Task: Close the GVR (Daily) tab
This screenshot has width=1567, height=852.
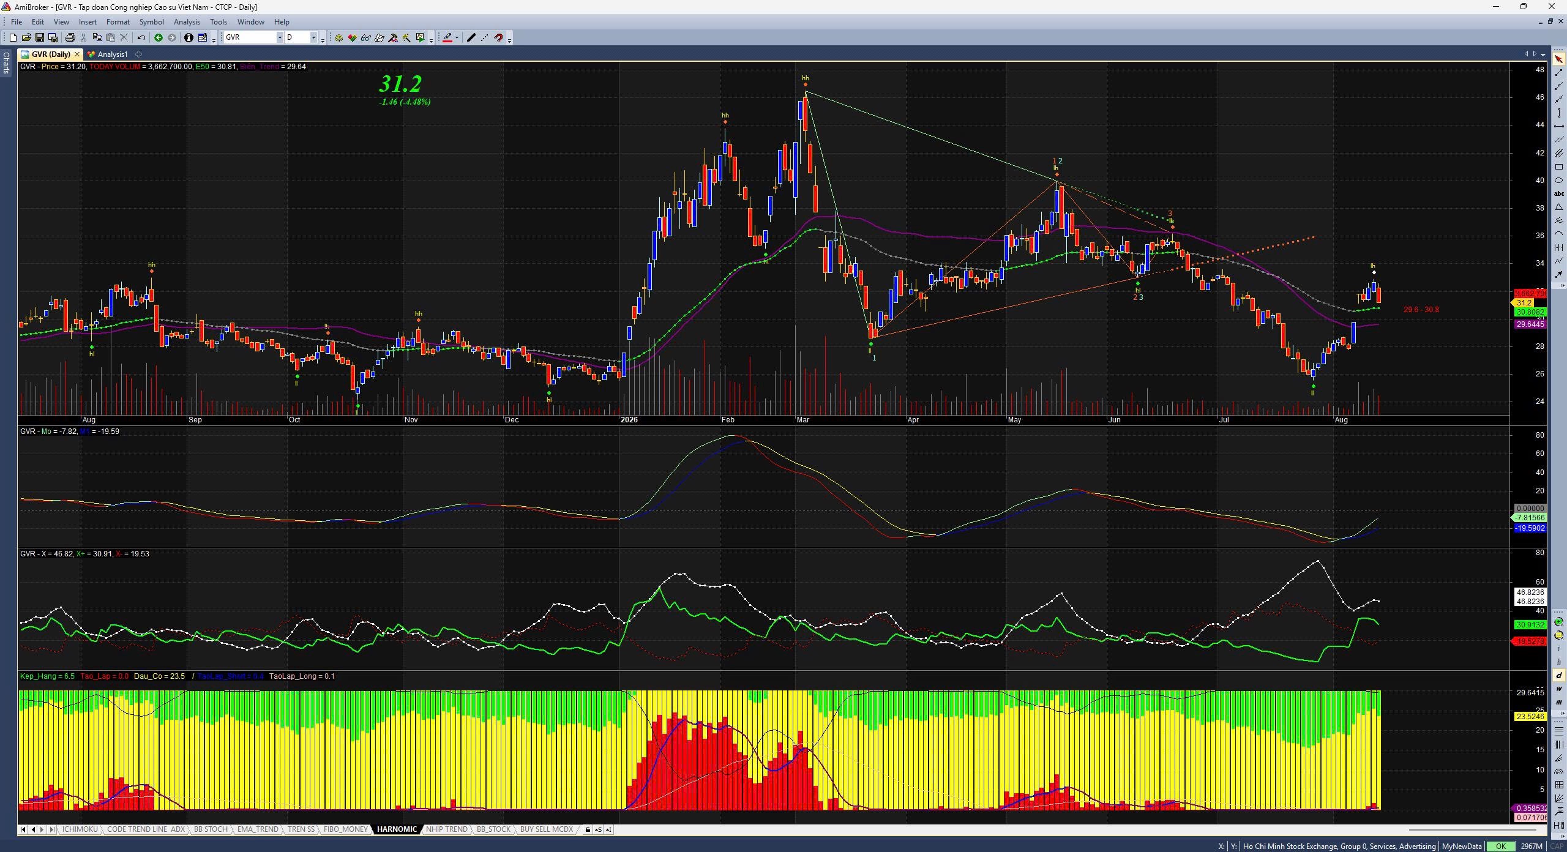Action: coord(77,54)
